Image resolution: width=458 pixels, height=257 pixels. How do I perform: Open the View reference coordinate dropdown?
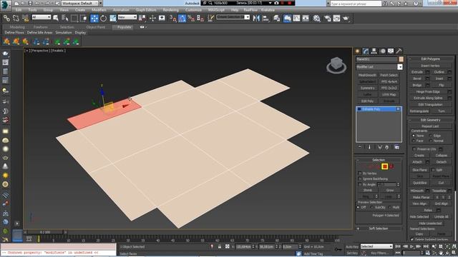[127, 17]
